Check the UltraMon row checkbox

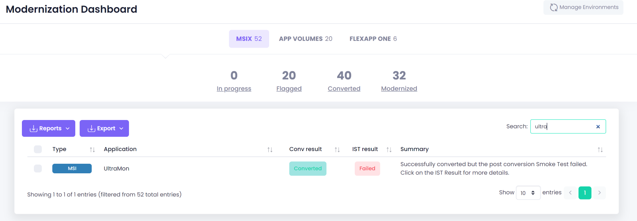point(38,169)
